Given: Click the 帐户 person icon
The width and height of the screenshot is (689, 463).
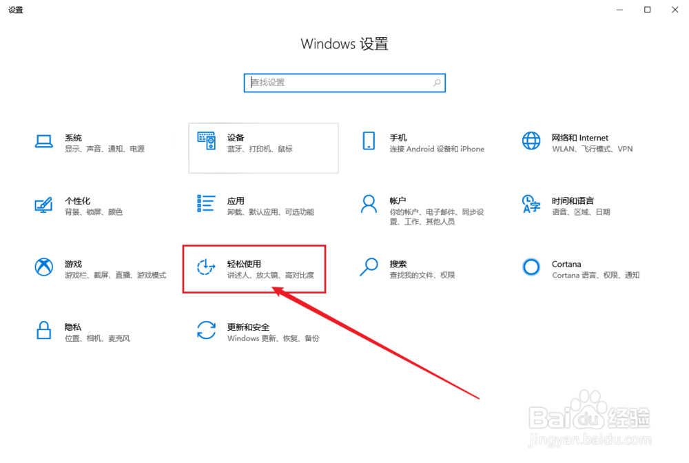Looking at the screenshot, I should (369, 204).
